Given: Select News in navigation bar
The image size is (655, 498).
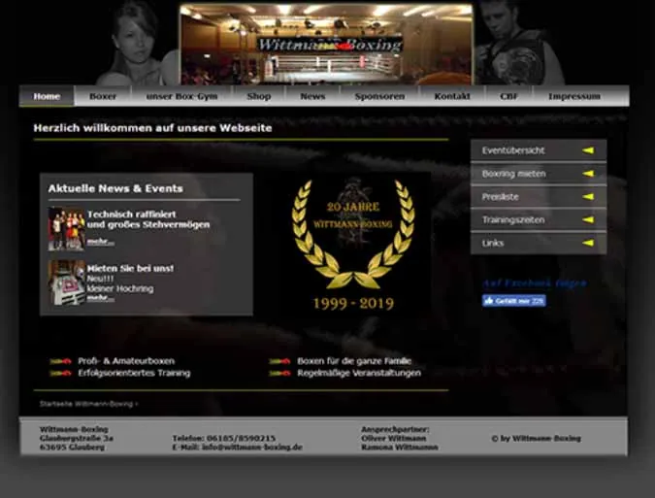Looking at the screenshot, I should tap(312, 96).
